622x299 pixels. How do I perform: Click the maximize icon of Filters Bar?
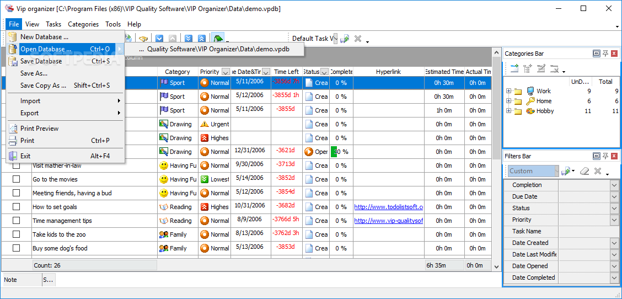tap(596, 156)
